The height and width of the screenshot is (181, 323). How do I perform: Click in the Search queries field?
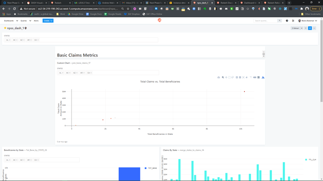pos(266,21)
